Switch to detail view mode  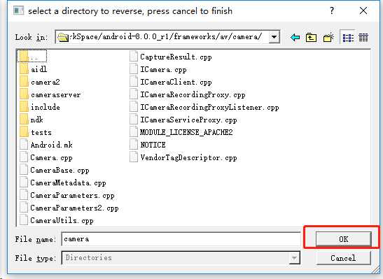(363, 38)
